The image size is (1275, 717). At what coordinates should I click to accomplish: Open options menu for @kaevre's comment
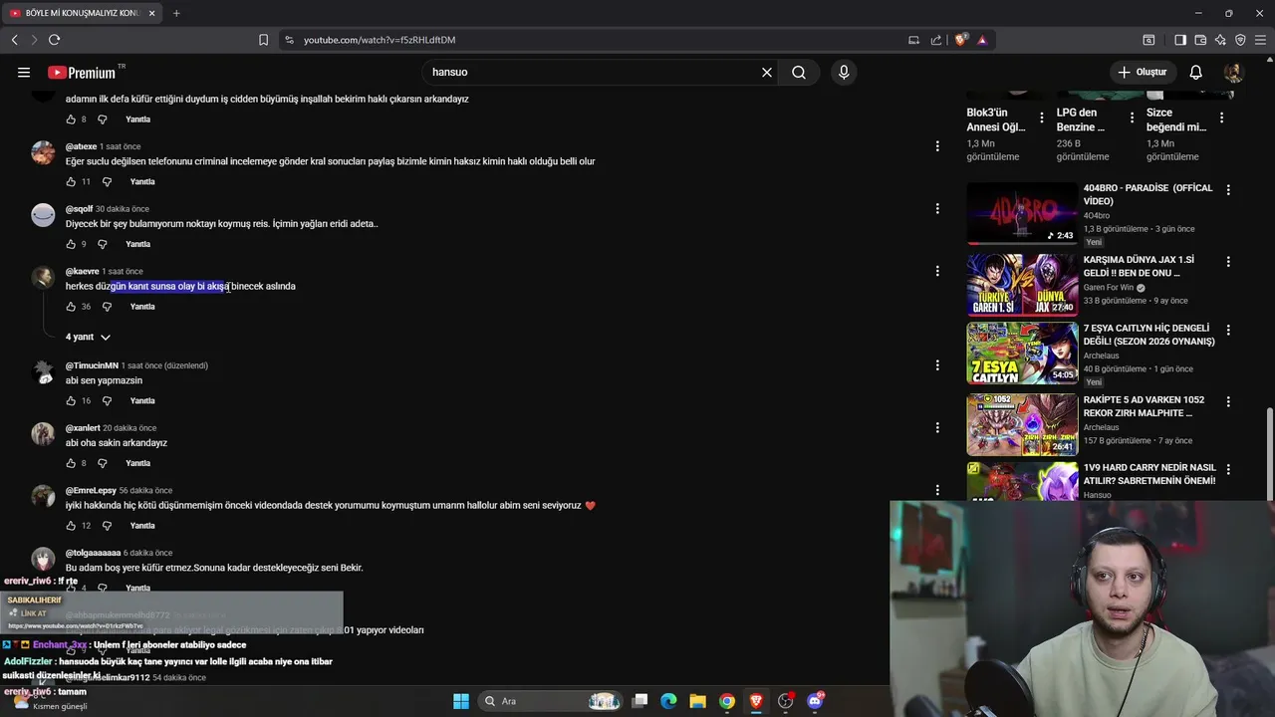coord(936,271)
